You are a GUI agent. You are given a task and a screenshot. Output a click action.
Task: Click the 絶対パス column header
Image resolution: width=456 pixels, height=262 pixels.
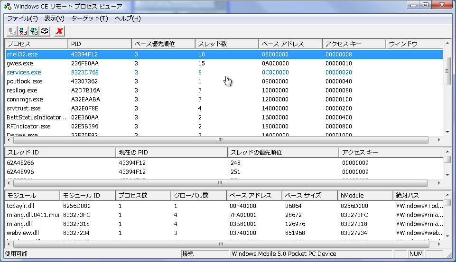click(419, 196)
